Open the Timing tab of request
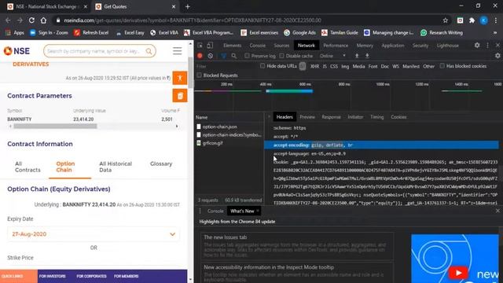This screenshot has height=283, width=503. coord(377,117)
